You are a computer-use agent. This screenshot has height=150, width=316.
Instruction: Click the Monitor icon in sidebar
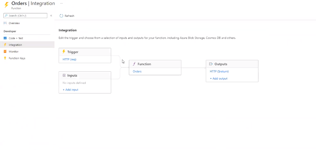5,51
